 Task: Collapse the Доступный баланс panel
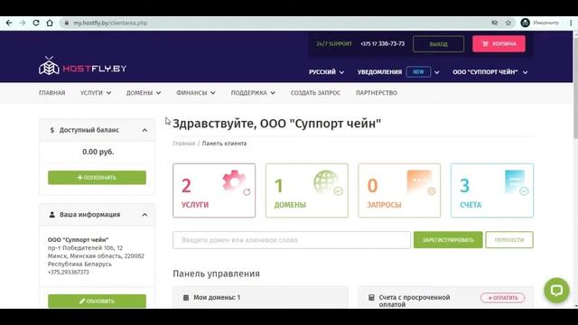144,130
